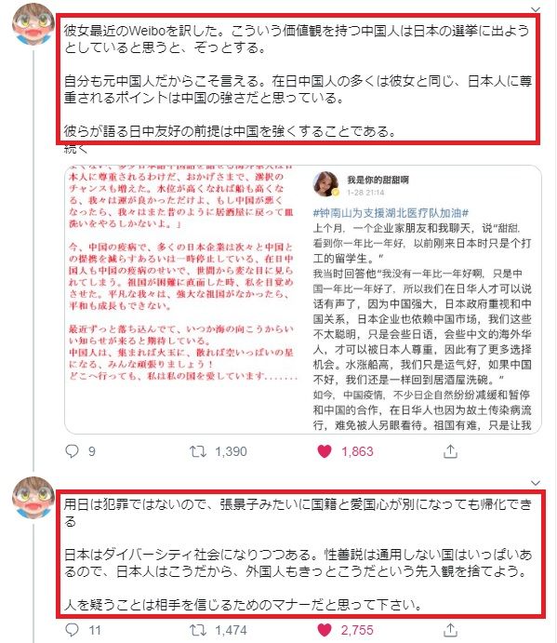This screenshot has height=643, width=557.
Task: Open the Weibo post screenshot image
Action: point(422,300)
